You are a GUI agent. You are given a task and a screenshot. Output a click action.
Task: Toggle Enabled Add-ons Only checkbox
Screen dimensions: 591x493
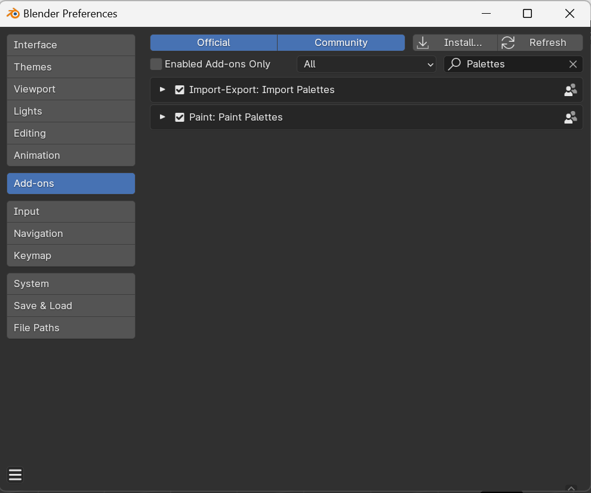[156, 64]
